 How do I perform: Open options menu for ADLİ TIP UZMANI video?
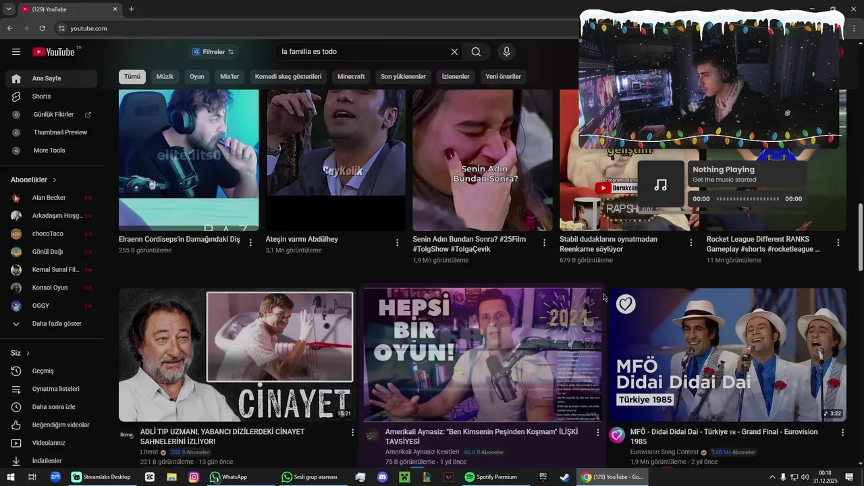(352, 432)
